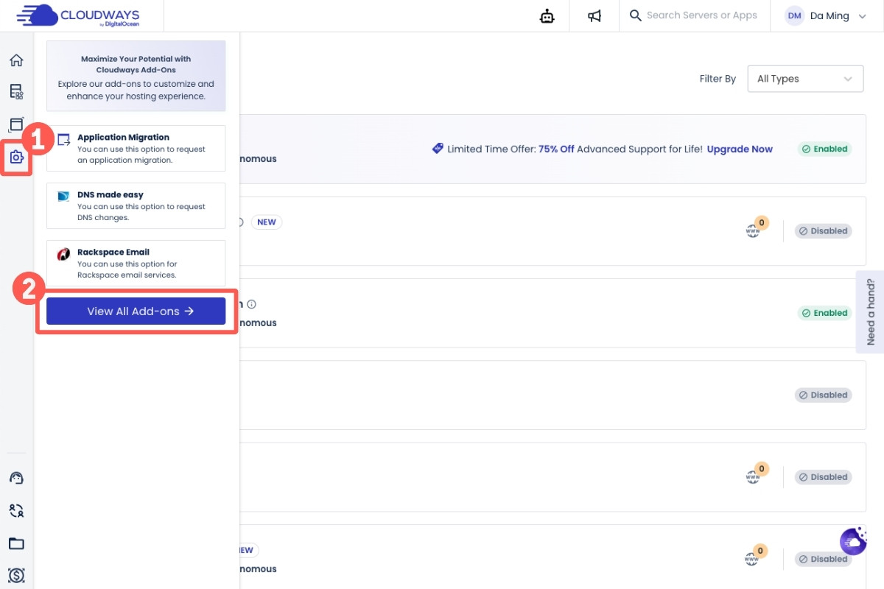Click the Cloudways logo
This screenshot has width=884, height=589.
point(82,16)
